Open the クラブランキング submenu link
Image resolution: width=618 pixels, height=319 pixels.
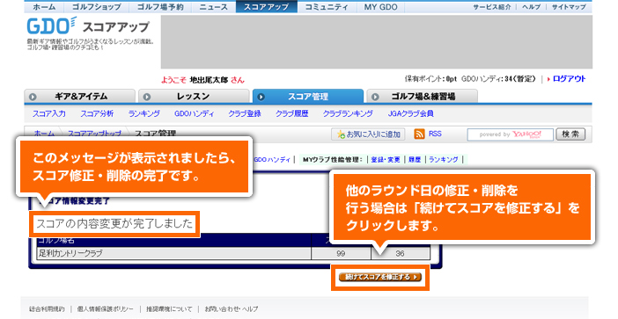click(348, 113)
